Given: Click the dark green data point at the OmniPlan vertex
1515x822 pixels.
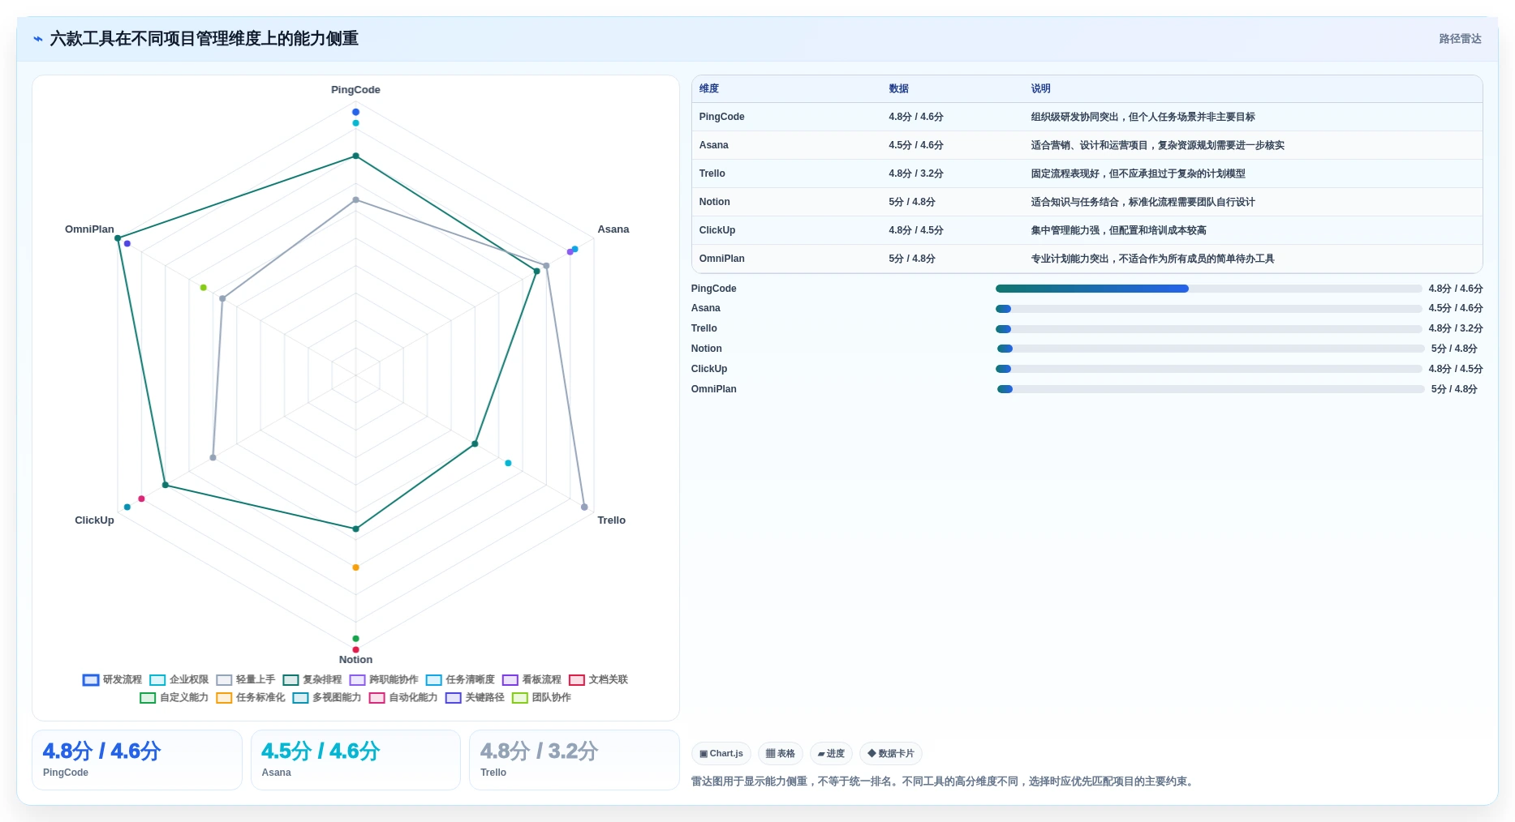Looking at the screenshot, I should (x=118, y=238).
